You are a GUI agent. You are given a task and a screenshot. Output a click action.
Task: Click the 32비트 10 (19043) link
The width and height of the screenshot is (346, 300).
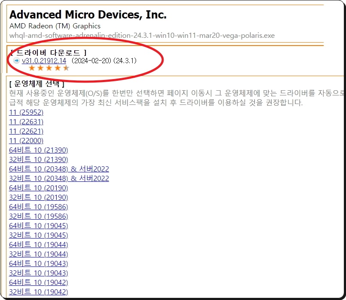(39, 273)
